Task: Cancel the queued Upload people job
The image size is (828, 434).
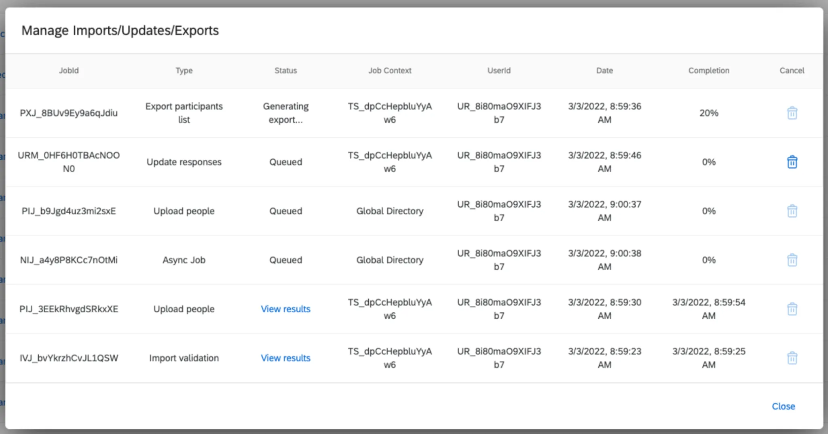Action: 792,211
